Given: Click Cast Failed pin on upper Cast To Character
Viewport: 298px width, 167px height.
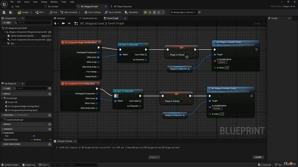Looking at the screenshot, I should pos(146,55).
